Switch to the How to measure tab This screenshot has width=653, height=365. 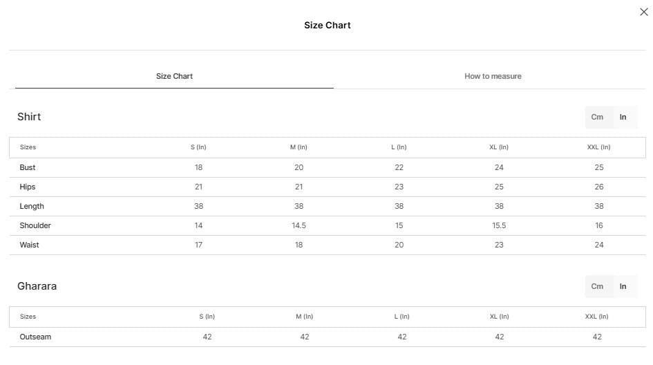[x=493, y=76]
